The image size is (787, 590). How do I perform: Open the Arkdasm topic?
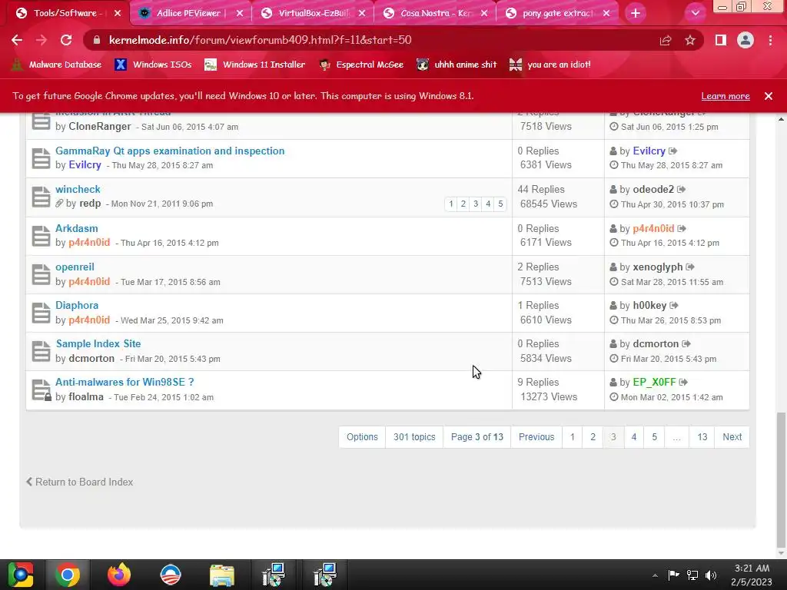click(76, 228)
